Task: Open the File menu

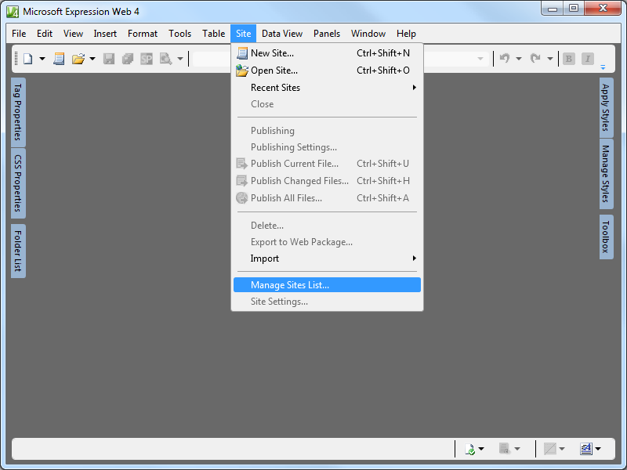Action: 19,34
